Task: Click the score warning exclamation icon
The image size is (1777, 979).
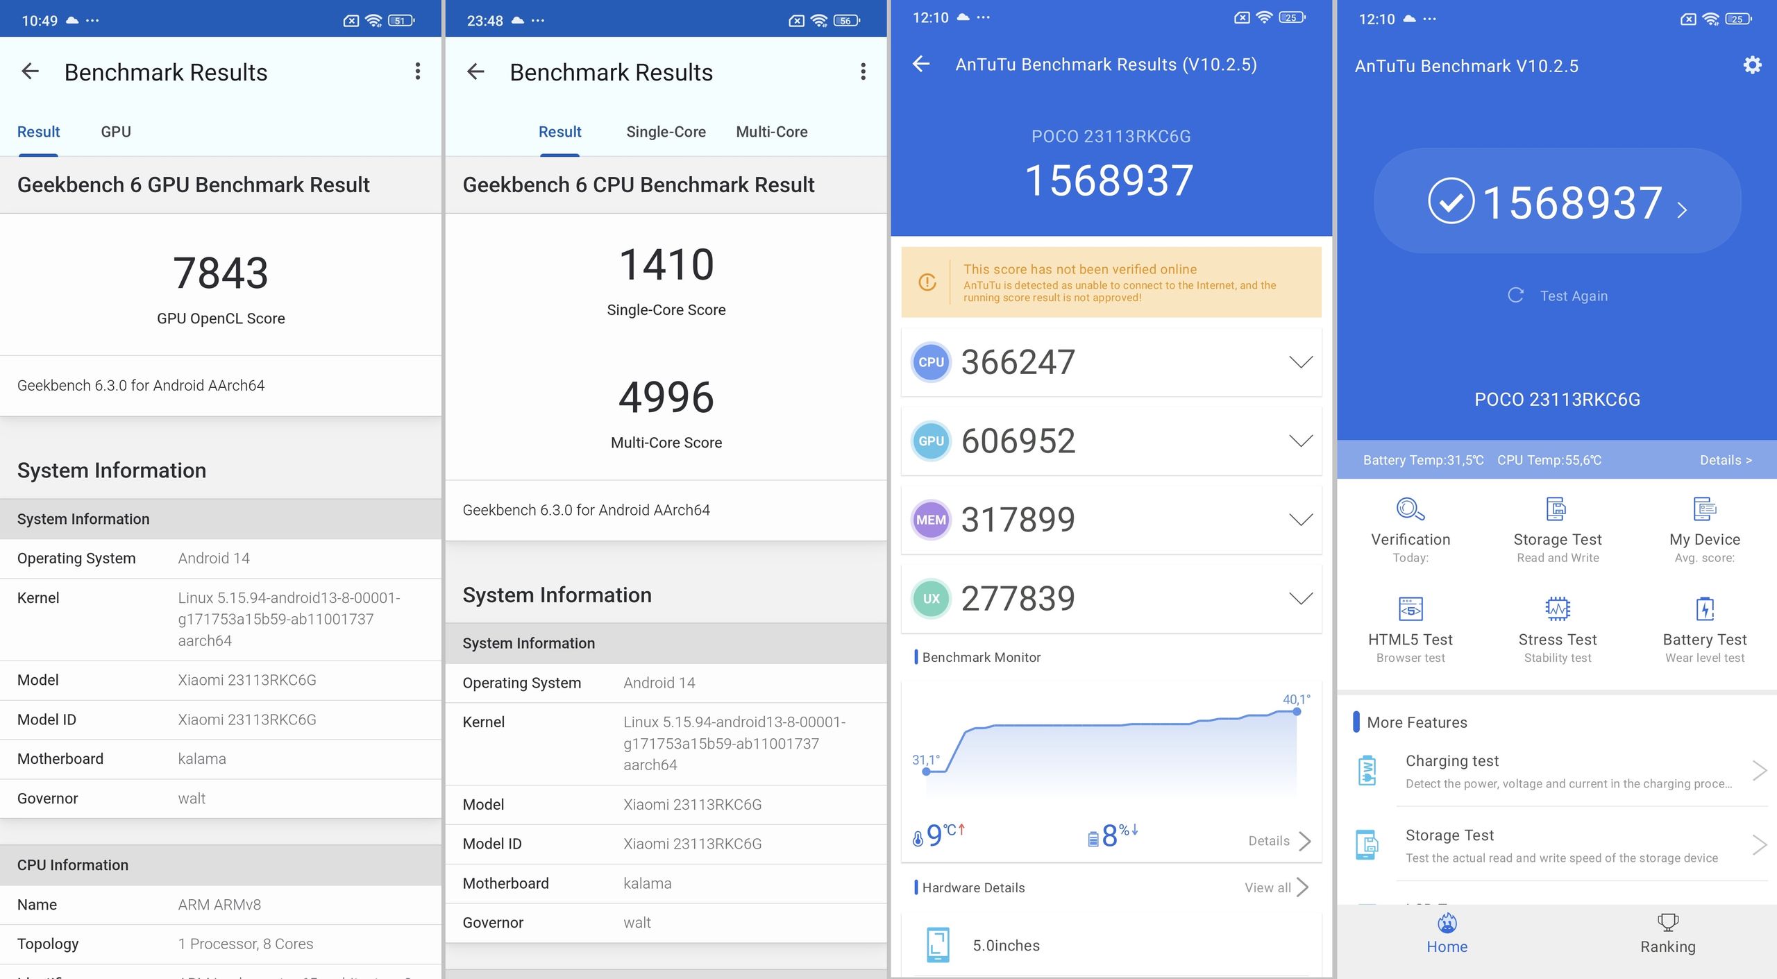Action: 927,282
